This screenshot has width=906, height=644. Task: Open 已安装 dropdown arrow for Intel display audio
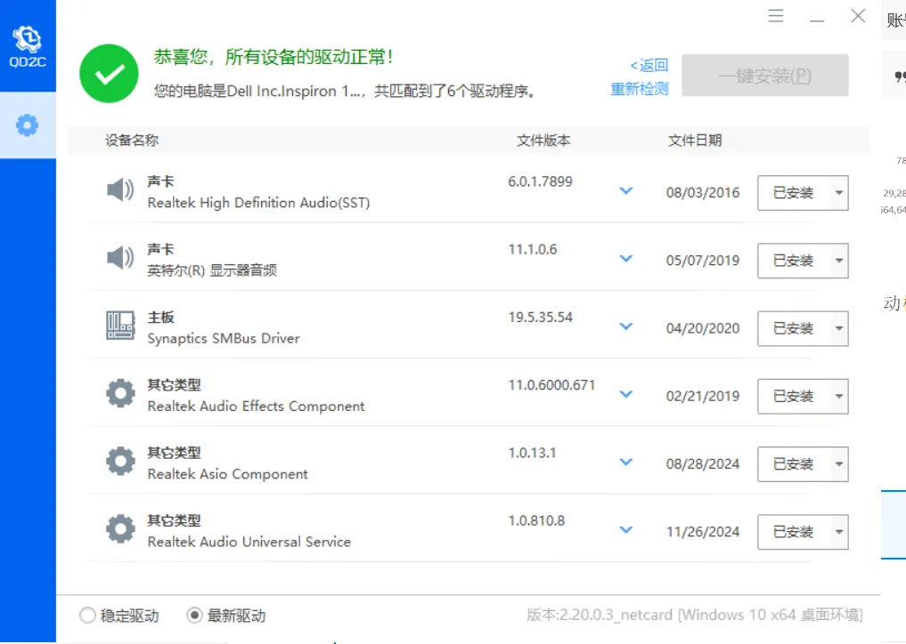[838, 262]
